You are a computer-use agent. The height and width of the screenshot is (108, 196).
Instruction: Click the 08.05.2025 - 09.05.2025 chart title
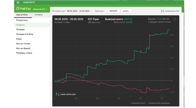pyautogui.click(x=69, y=19)
